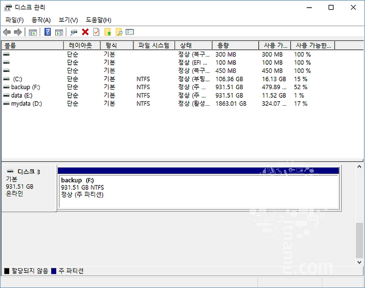
Task: Click the folder with magnifier icon
Action: pos(119,32)
